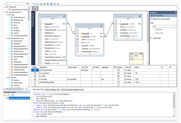Toggle Grouping checkbox for inv.Quantity row
Image resolution: width=181 pixels, height=123 pixels.
tap(119, 79)
